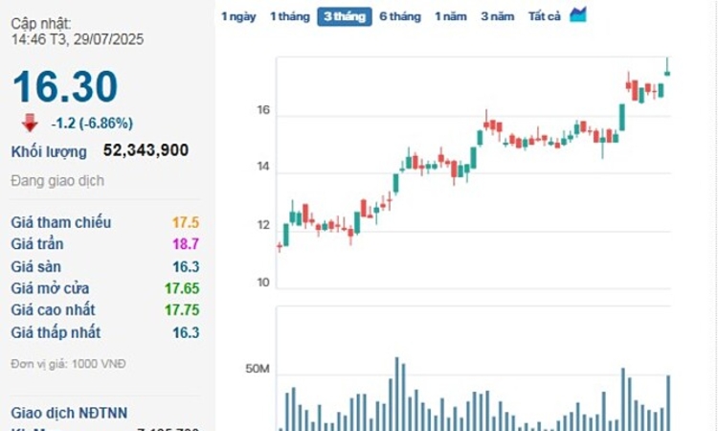
Task: Click the Đang giao dịch status text
Action: (57, 181)
